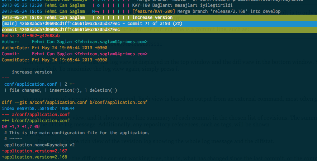Click the Refs: 2.41-962-g42688ab line
317x161 pixels.
click(x=31, y=36)
